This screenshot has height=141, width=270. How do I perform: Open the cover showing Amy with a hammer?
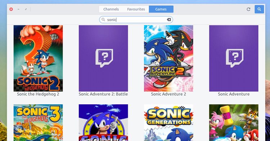[x=234, y=123]
